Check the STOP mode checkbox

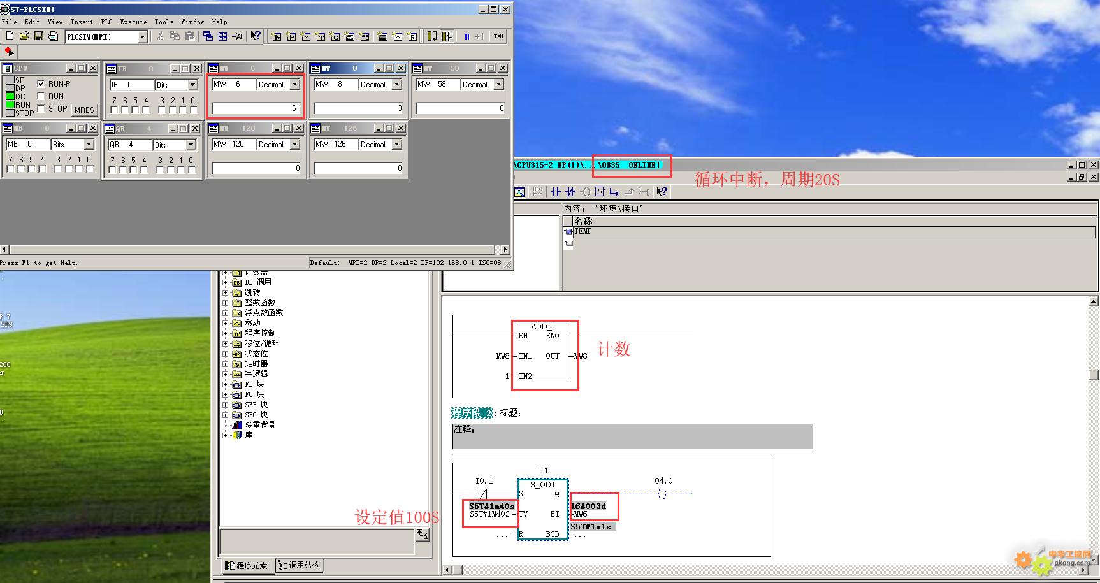click(x=41, y=108)
